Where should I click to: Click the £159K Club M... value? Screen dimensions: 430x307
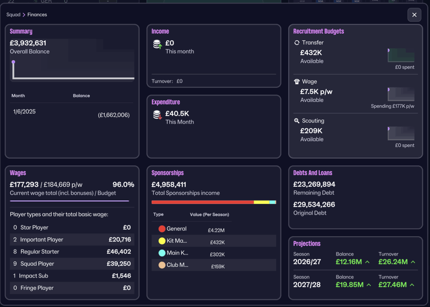218,266
